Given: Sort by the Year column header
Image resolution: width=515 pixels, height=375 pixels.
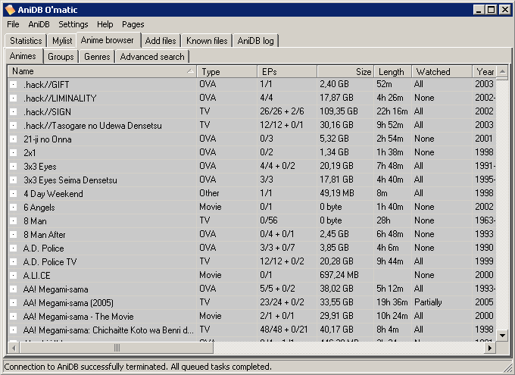Looking at the screenshot, I should tap(484, 71).
